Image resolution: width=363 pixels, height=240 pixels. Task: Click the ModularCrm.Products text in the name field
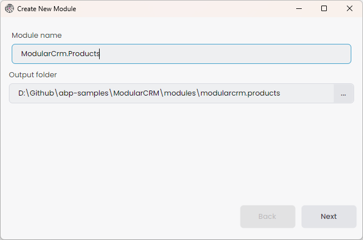[x=60, y=54]
